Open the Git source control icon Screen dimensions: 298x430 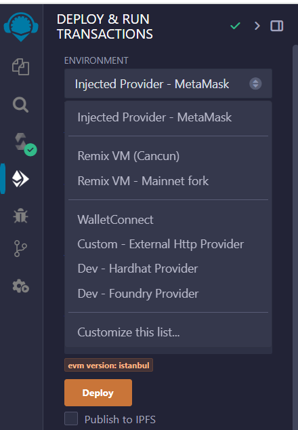point(20,248)
